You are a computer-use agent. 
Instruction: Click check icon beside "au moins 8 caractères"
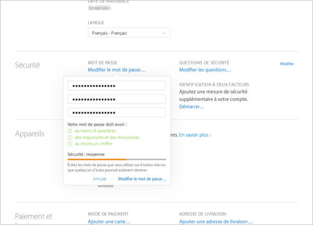pos(70,131)
